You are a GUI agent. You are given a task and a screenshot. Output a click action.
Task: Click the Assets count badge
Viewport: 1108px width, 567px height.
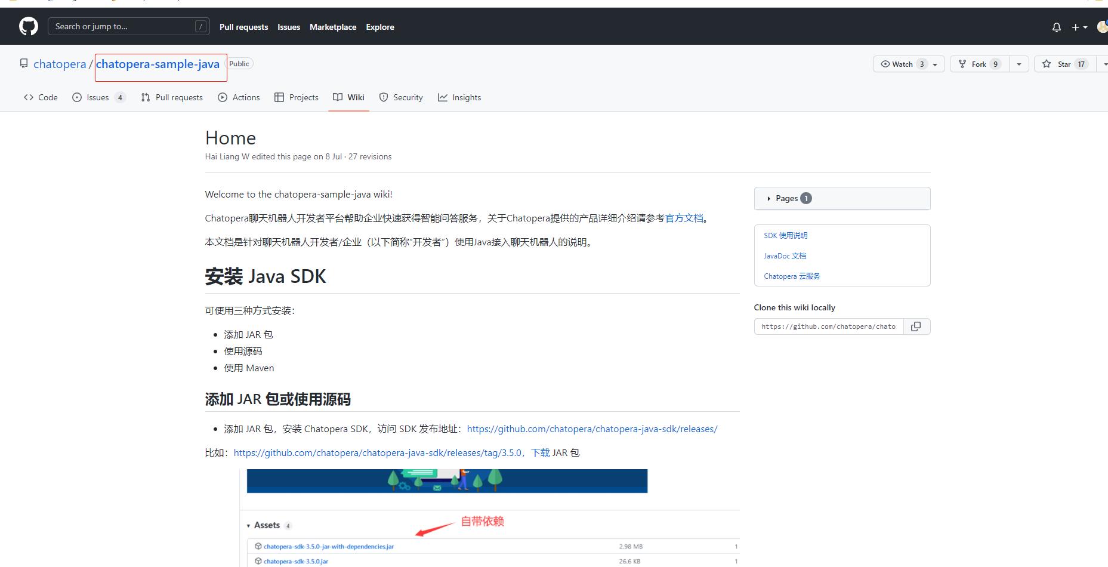[288, 525]
